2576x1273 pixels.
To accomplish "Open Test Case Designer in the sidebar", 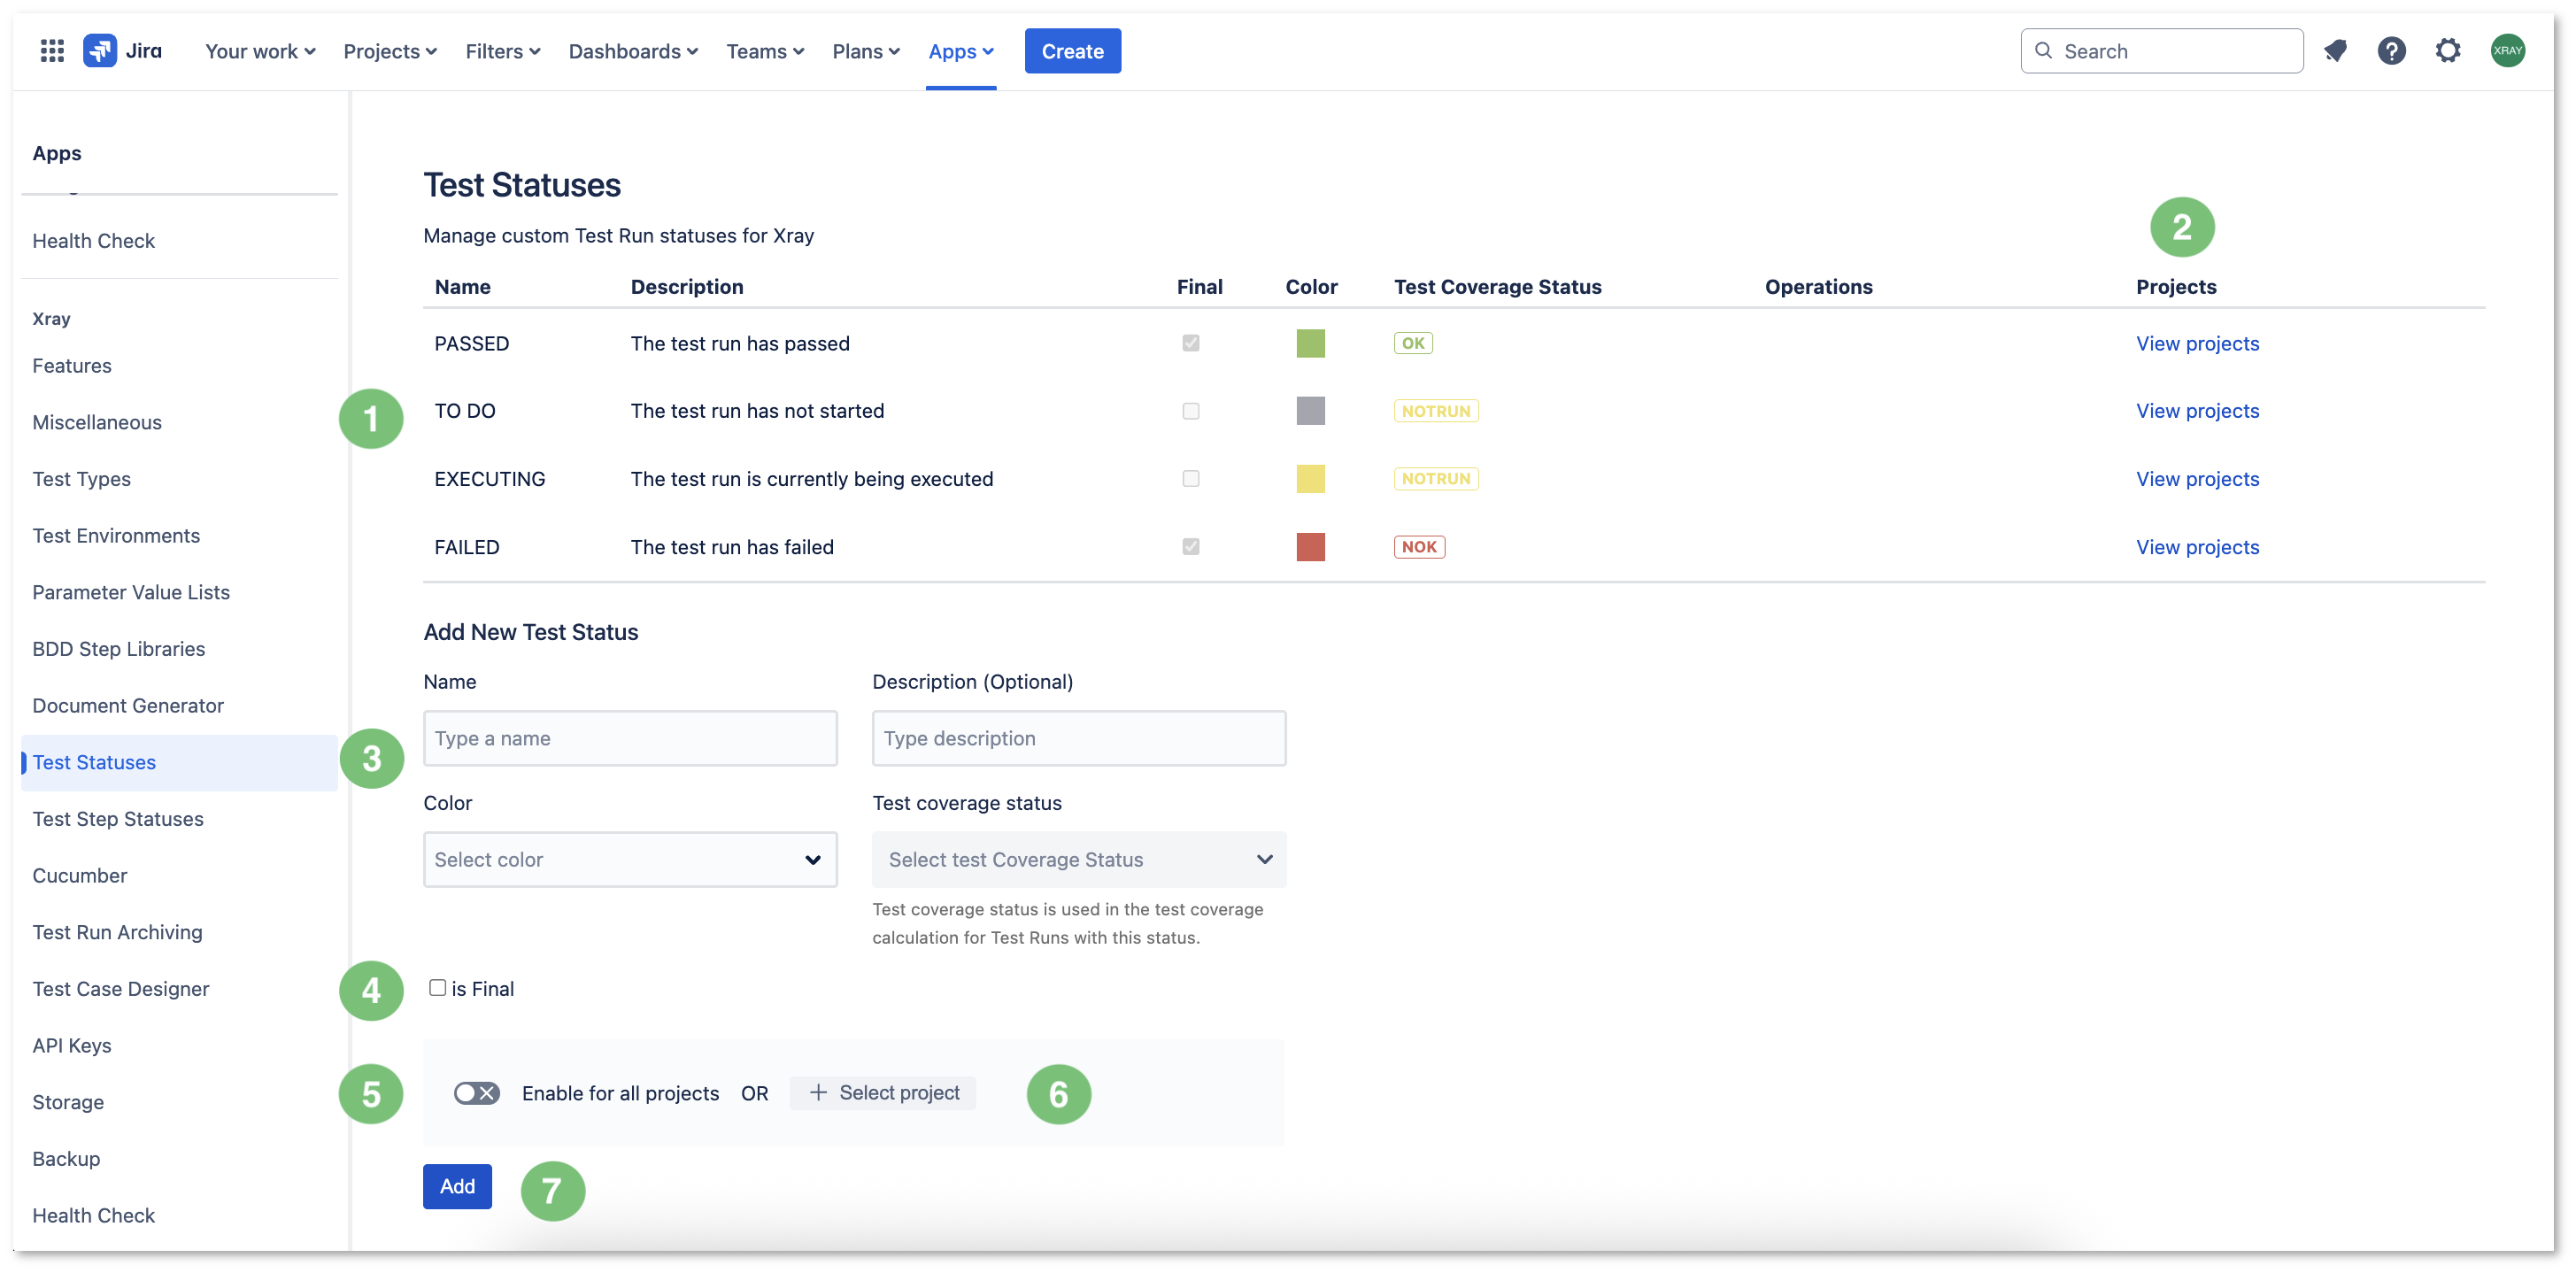I will click(x=121, y=989).
